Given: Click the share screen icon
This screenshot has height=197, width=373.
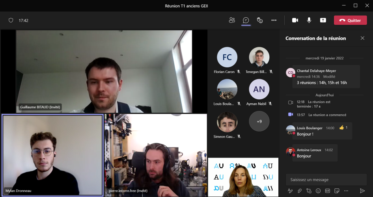Looking at the screenshot, I should click(323, 20).
